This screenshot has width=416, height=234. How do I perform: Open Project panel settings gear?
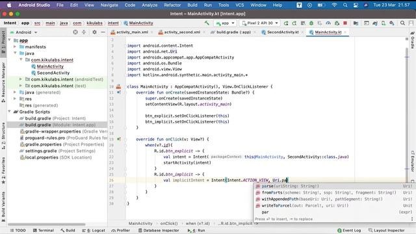[94, 32]
